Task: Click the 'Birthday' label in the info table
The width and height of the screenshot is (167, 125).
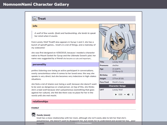Action: 104,75
